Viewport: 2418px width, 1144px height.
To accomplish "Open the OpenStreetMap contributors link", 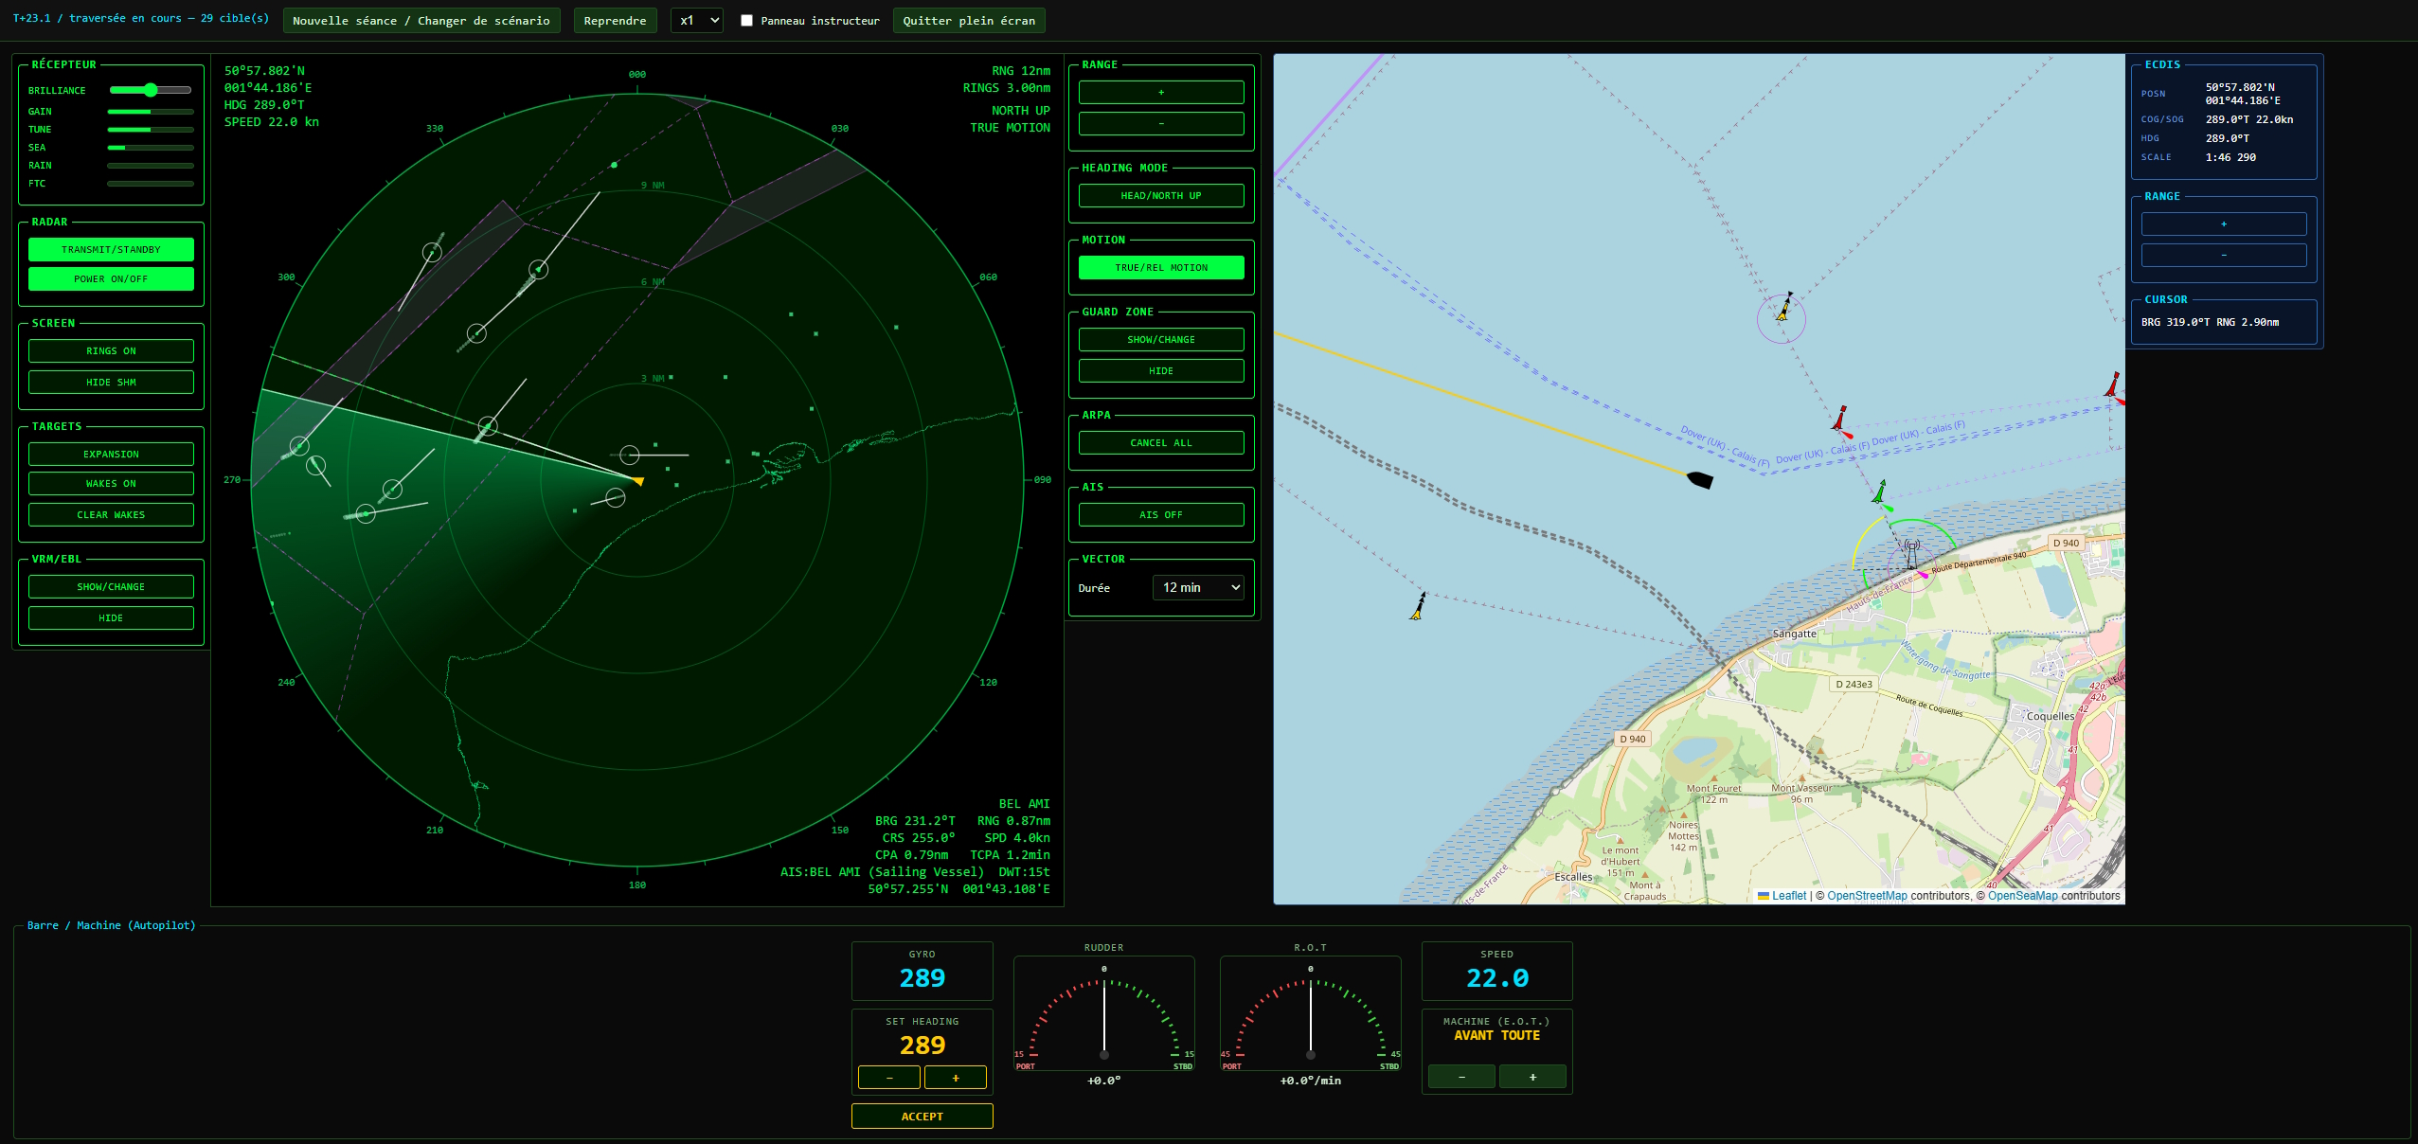I will [1867, 896].
